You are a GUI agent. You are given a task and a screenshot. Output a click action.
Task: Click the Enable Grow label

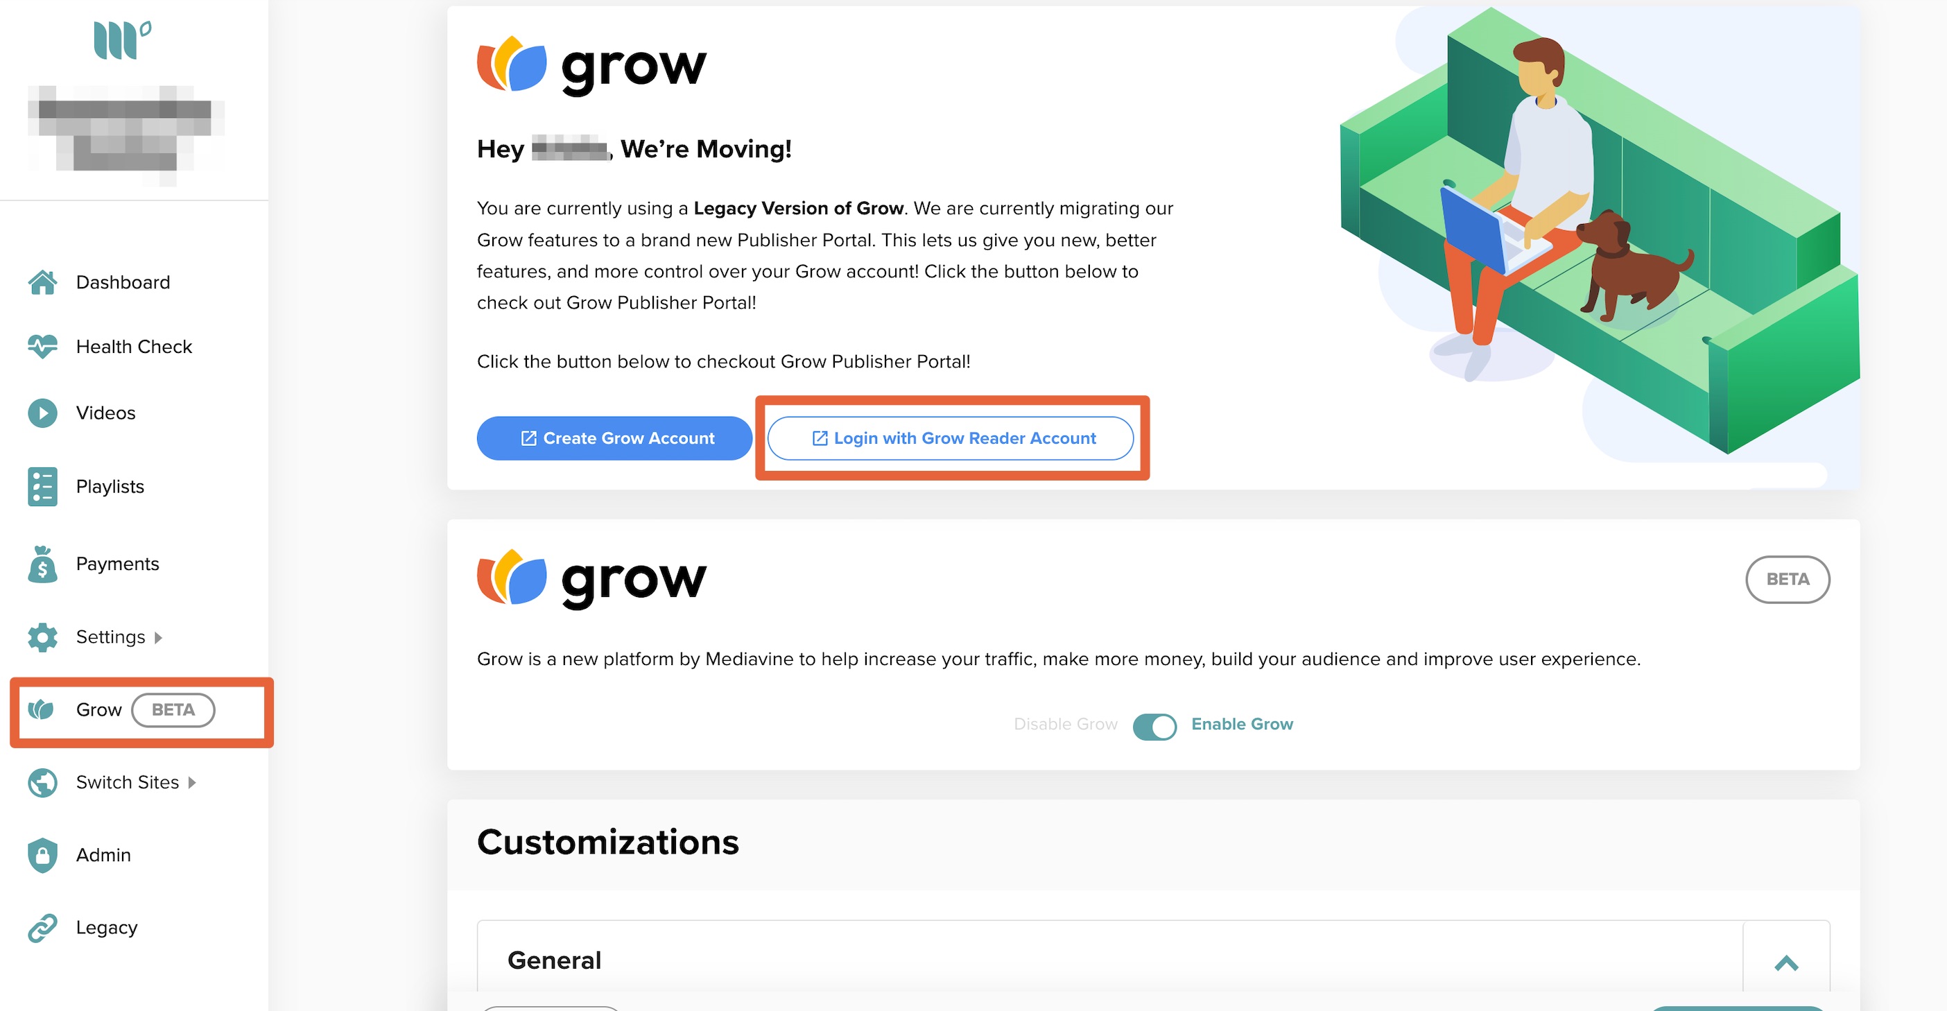tap(1242, 724)
